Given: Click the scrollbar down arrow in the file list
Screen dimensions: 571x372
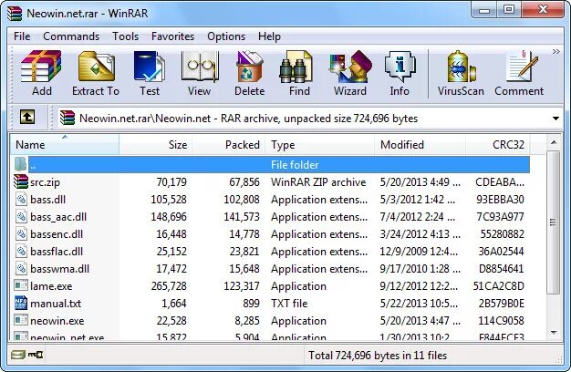Looking at the screenshot, I should pos(554,332).
